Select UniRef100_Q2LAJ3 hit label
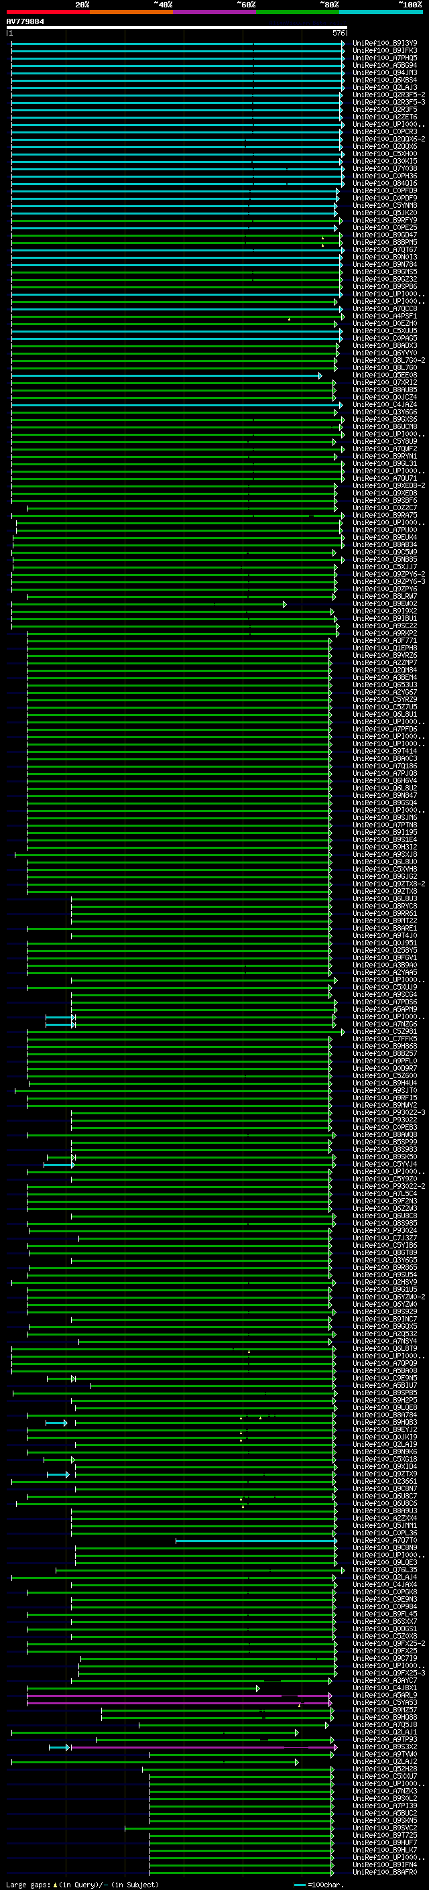The width and height of the screenshot is (429, 1890). click(384, 87)
